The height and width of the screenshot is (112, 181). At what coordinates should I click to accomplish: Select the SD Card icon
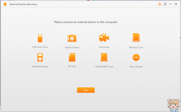tap(72, 57)
